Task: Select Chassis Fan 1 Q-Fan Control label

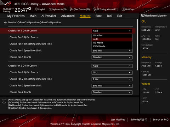Action: tap(23, 31)
